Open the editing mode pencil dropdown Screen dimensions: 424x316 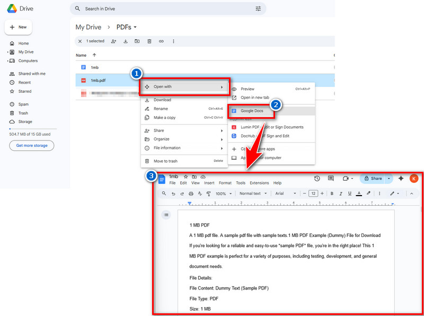point(394,194)
